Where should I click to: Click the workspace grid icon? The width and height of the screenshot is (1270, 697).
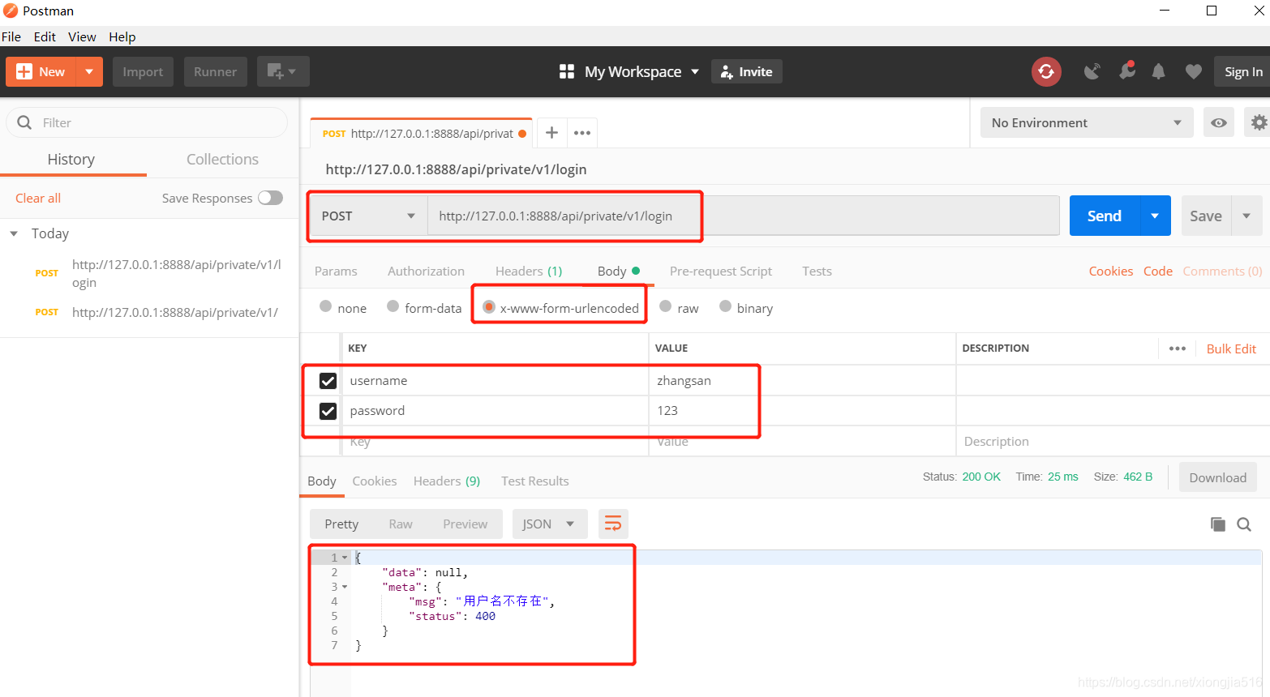click(567, 71)
